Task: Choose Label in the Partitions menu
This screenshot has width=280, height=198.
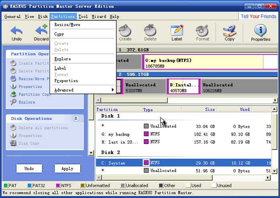Action: [x=83, y=68]
